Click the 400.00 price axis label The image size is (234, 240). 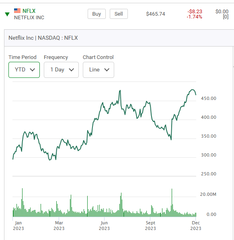[x=209, y=117]
